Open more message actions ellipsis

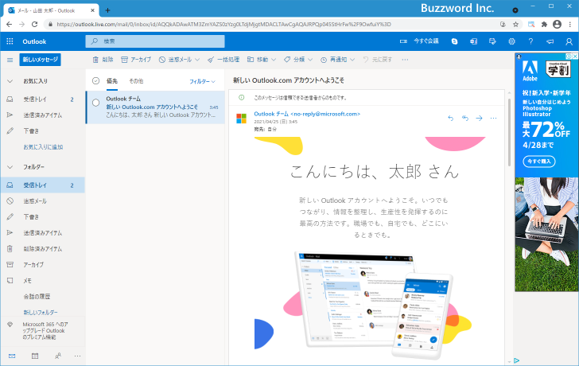click(493, 119)
